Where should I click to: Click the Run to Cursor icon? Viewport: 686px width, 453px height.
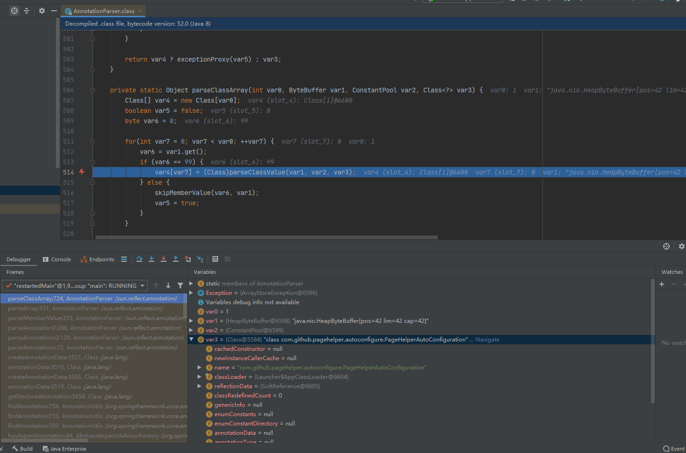(200, 259)
